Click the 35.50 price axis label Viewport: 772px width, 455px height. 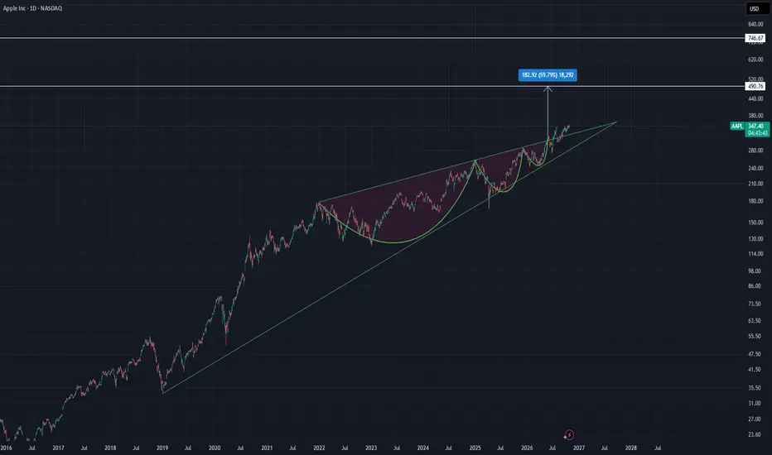point(755,388)
